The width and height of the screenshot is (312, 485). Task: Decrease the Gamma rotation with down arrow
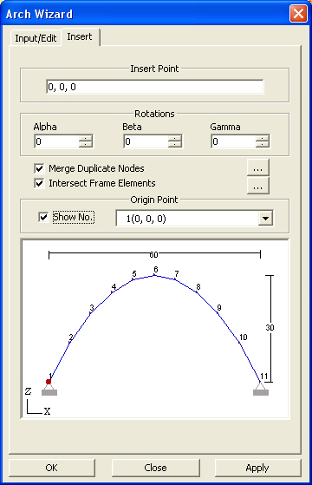[x=263, y=144]
